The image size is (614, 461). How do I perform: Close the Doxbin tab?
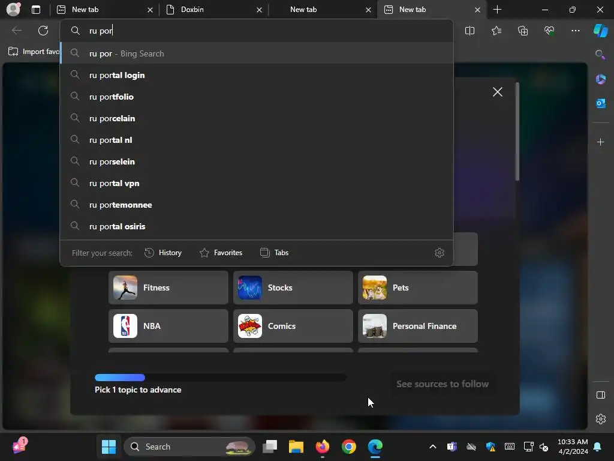tap(259, 10)
